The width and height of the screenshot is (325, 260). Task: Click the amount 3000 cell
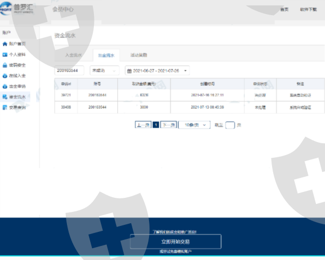144,107
